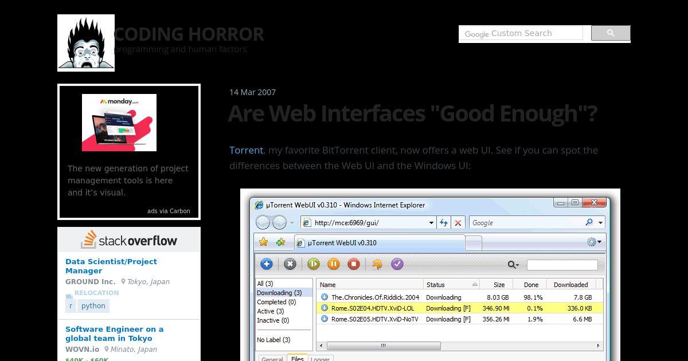The image size is (688, 361).
Task: Open Software Engineer on a global team job
Action: (114, 333)
